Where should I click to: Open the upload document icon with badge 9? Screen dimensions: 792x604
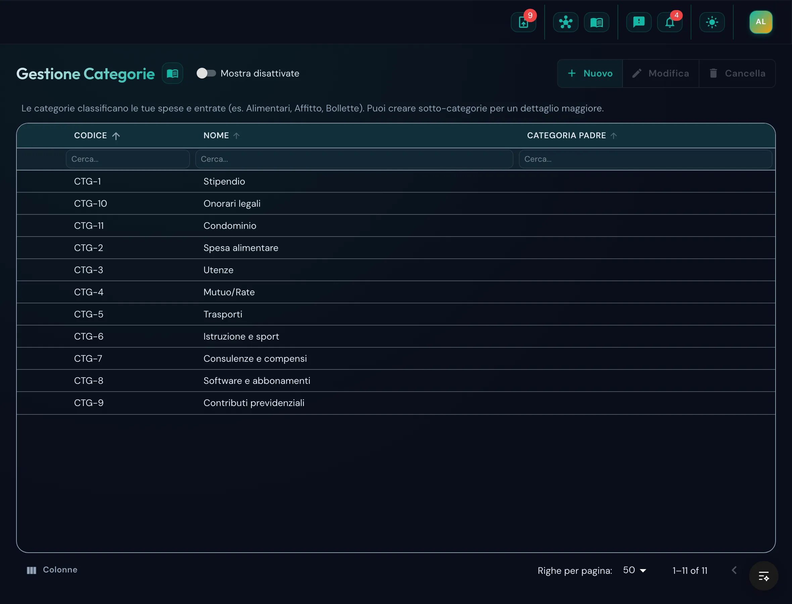click(x=524, y=22)
